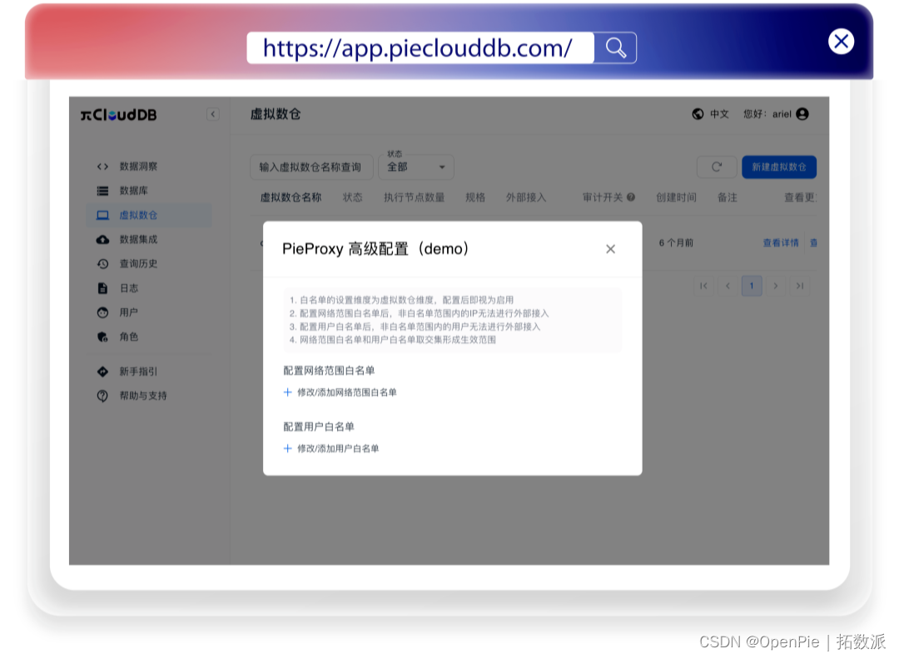Click the 6 个月前 cell
The height and width of the screenshot is (659, 899).
pyautogui.click(x=676, y=242)
